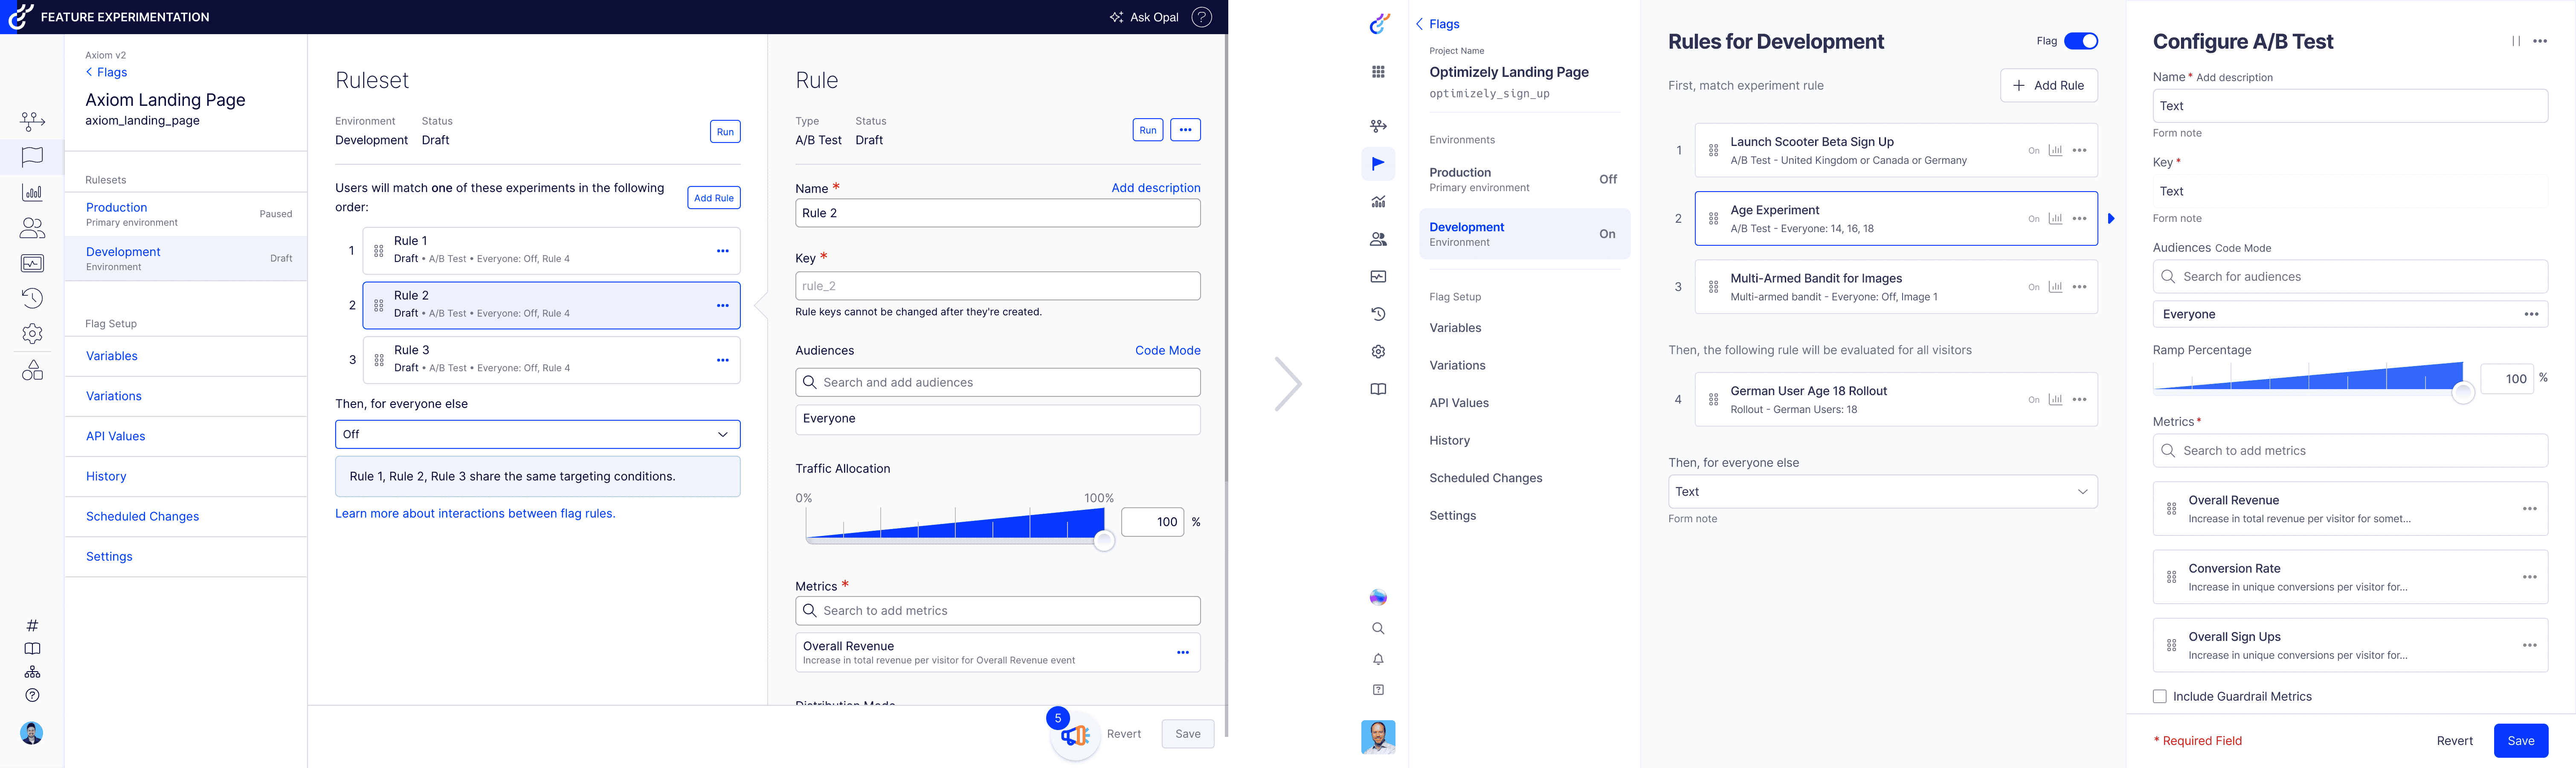Click the Ramp Percentage slider handle
2576x768 pixels.
[x=2463, y=394]
